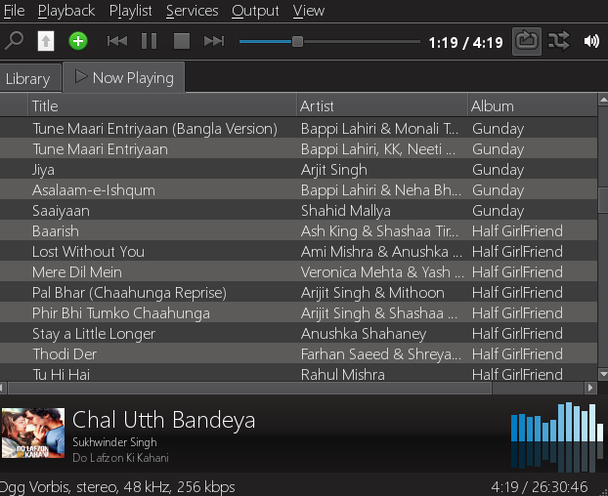Sort playlist by Artist column header

point(382,105)
